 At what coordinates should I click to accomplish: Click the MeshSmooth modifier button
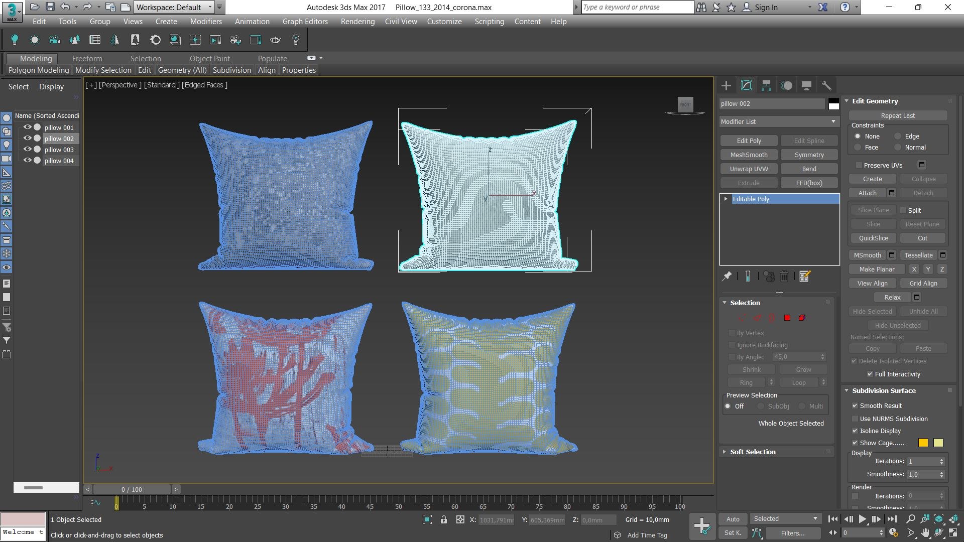click(749, 155)
